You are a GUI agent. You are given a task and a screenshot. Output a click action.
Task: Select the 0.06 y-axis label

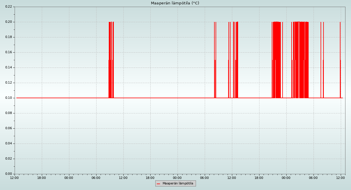8,128
